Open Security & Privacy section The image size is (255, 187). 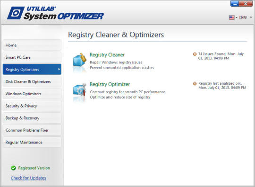[x=32, y=106]
